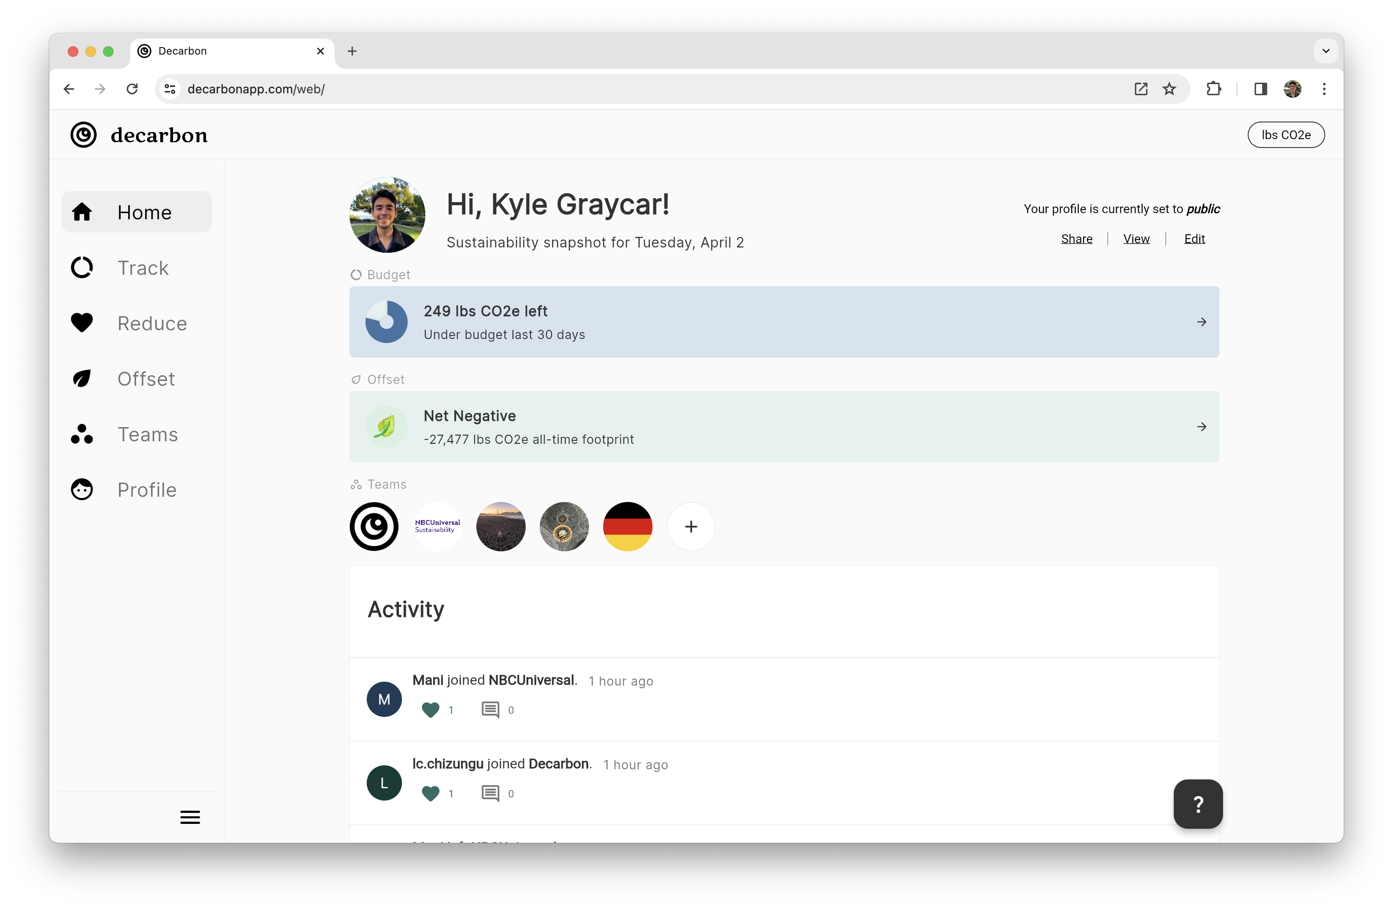
Task: Open the browser tab list dropdown
Action: click(x=1326, y=51)
